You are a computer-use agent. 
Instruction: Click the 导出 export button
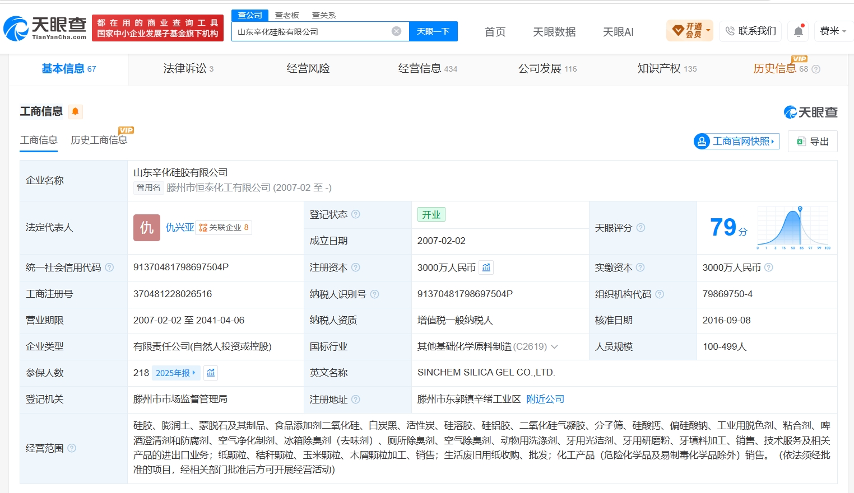click(813, 142)
